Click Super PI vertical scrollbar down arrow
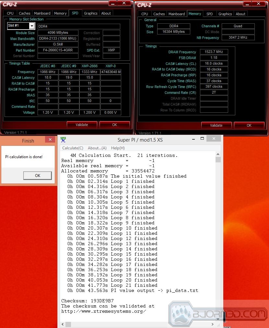269x328 pixels. 218,319
